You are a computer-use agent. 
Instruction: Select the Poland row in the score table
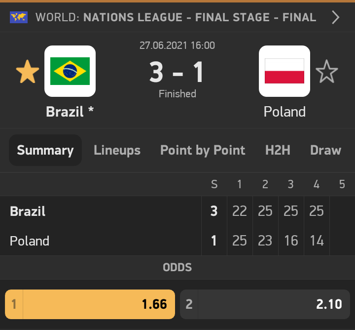click(177, 241)
